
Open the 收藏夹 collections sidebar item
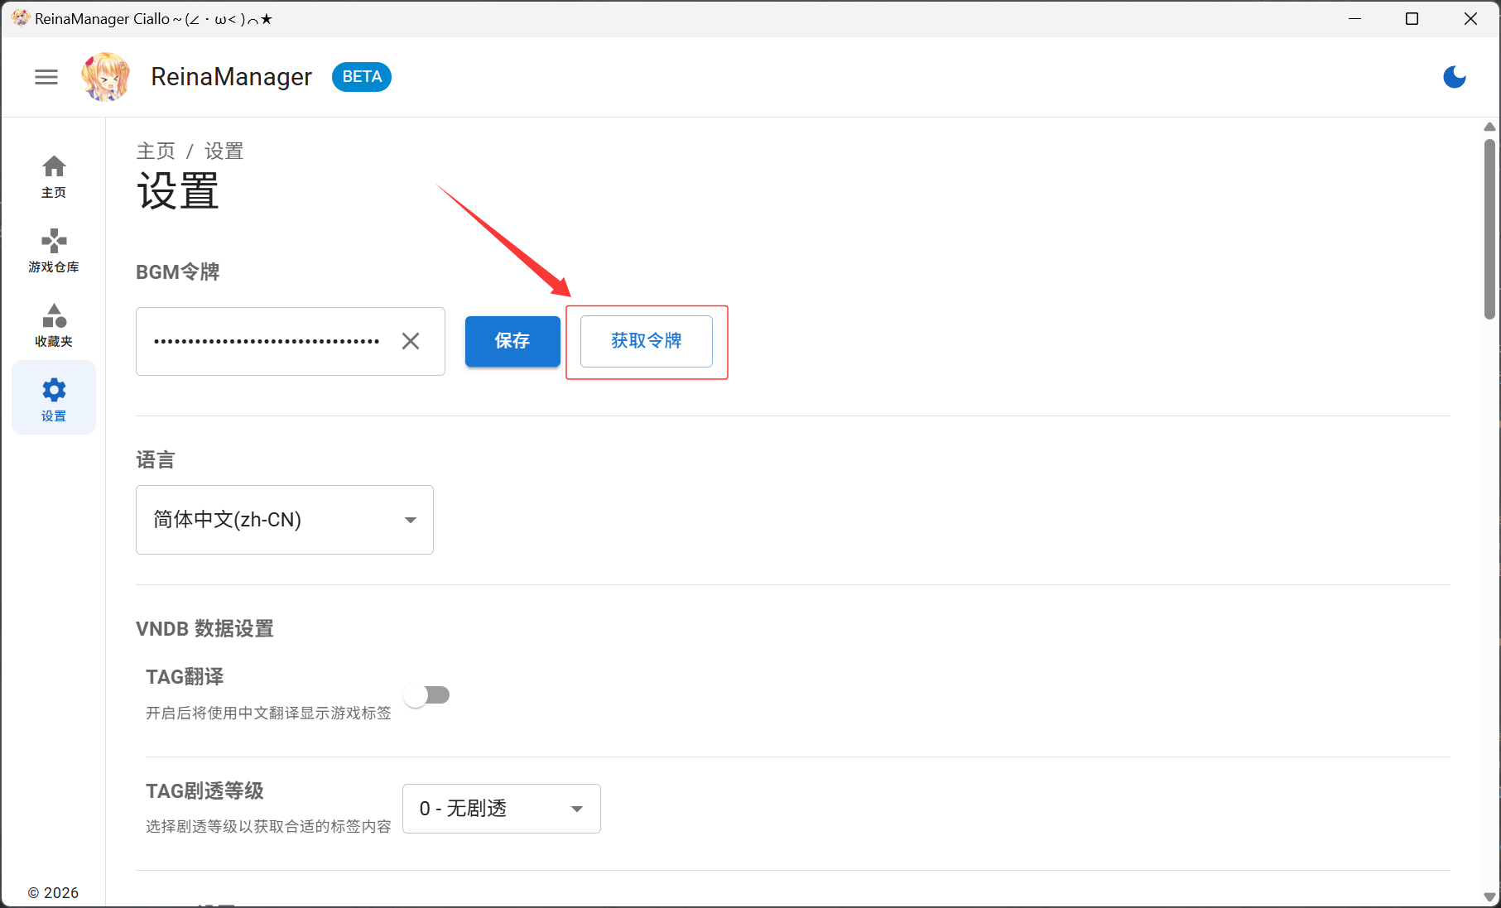coord(54,325)
